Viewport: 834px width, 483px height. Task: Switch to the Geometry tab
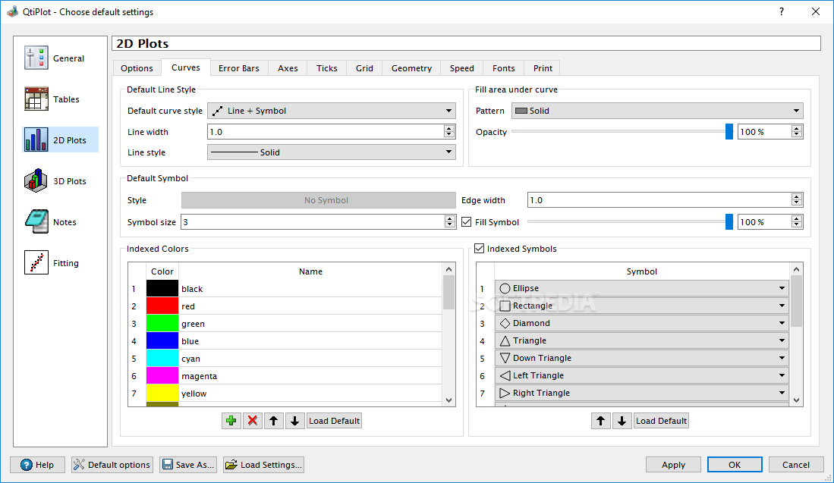pyautogui.click(x=411, y=68)
